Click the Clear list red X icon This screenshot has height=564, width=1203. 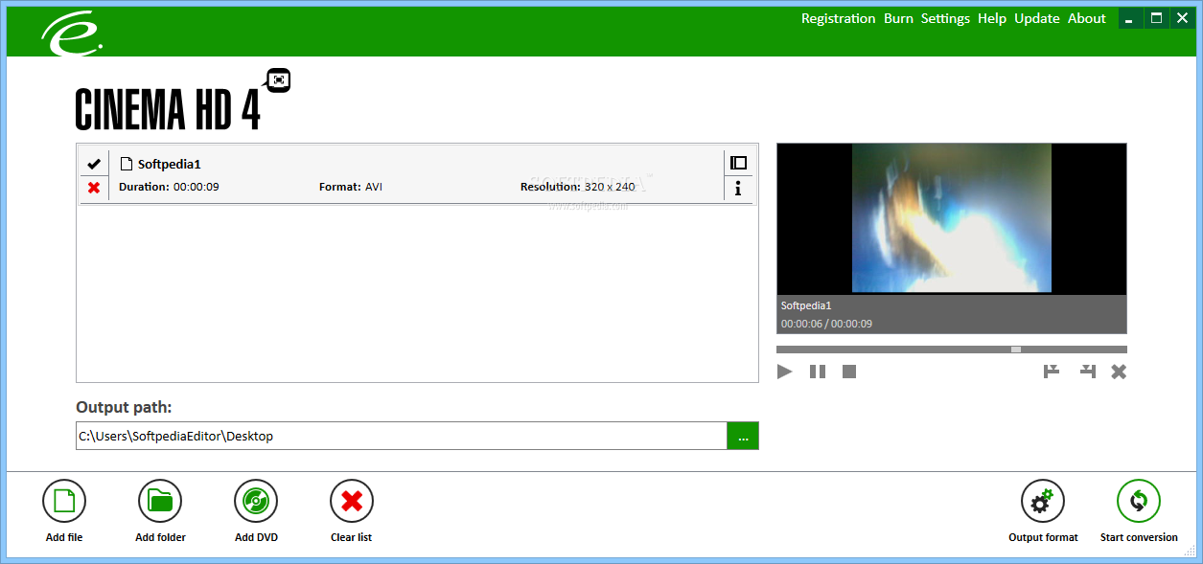352,501
